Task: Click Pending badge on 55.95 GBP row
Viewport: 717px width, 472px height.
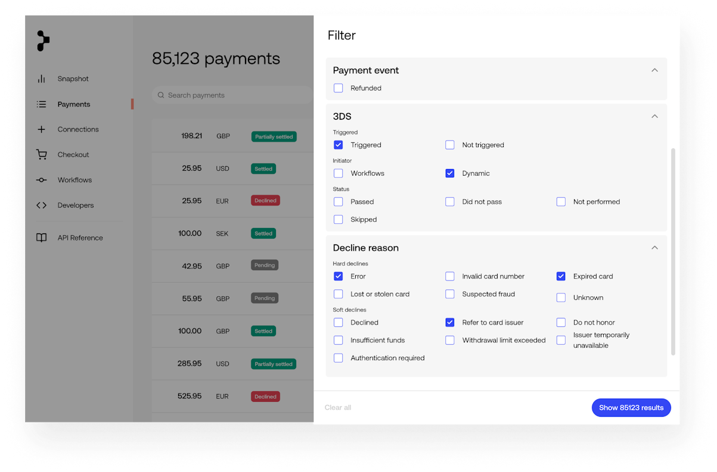Action: [265, 298]
